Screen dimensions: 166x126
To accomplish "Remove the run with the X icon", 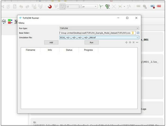I will pos(133,43).
